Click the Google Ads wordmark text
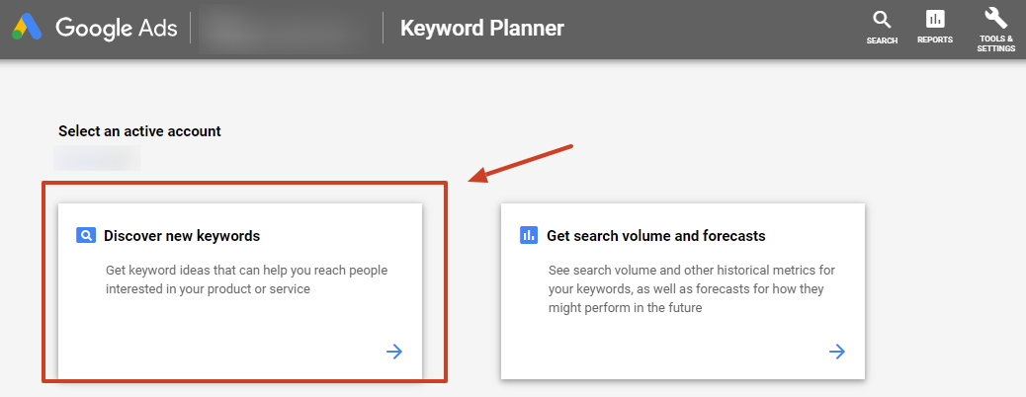Viewport: 1026px width, 397px height. tap(117, 28)
